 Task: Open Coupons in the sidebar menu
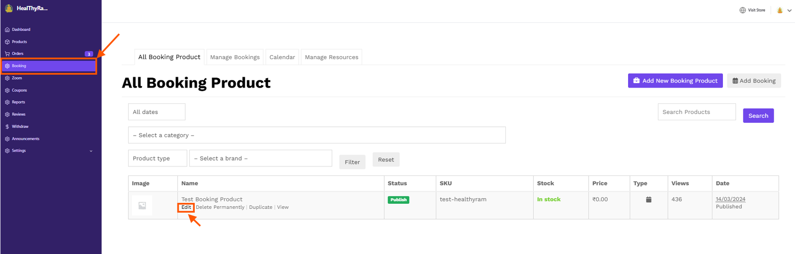coord(19,90)
